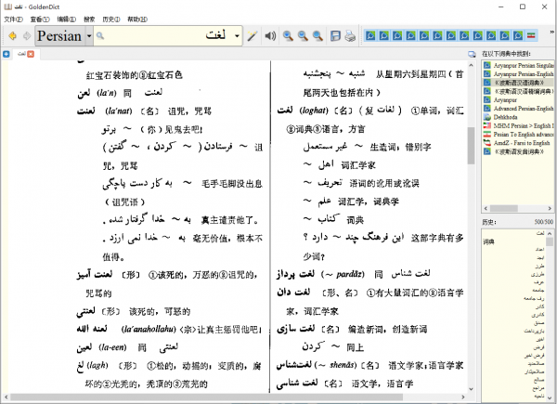Click the AmdZ Iran map icon
The height and width of the screenshot is (404, 557).
(487, 143)
